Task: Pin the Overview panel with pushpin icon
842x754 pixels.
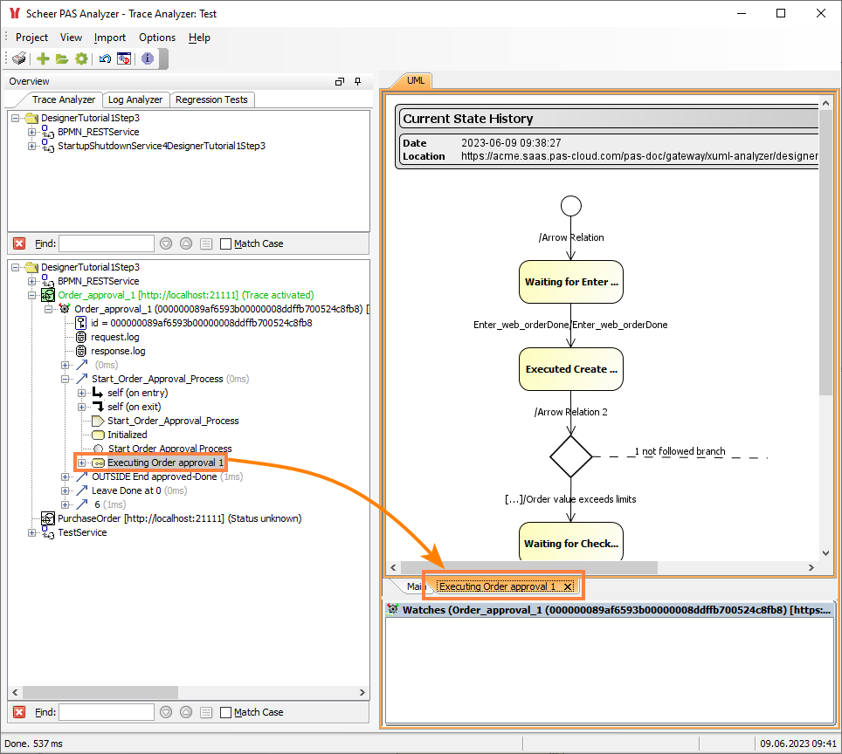Action: pyautogui.click(x=357, y=81)
